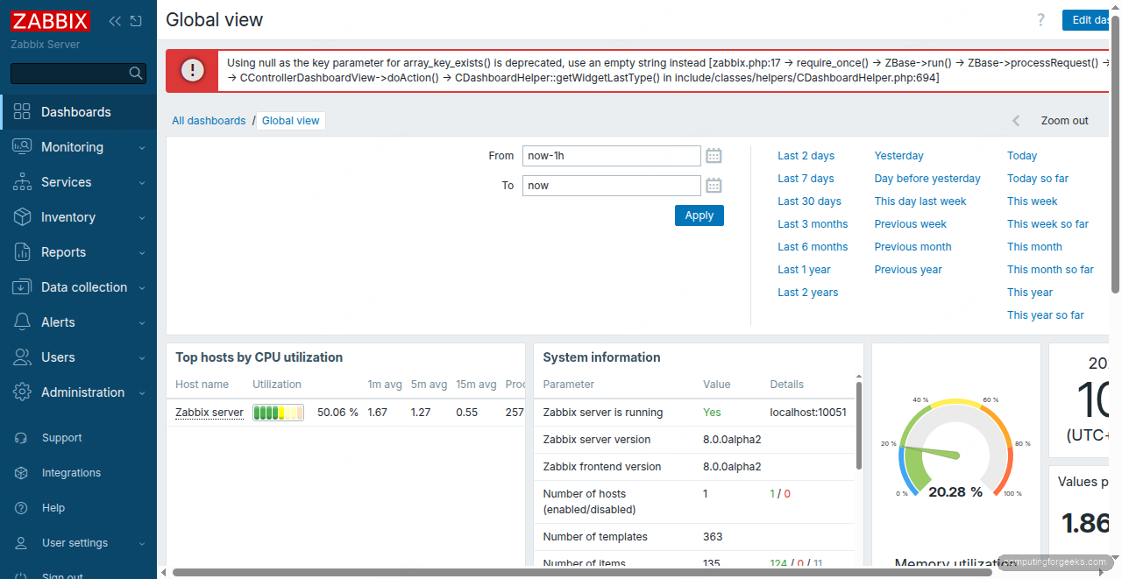Open the Integrations icon

22,472
